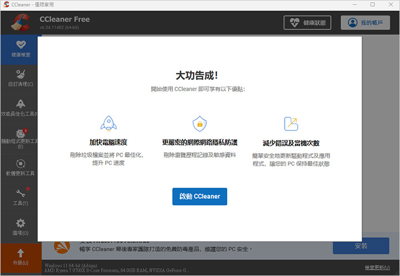The width and height of the screenshot is (400, 276).
Task: Open the 健康狀態 header button
Action: pos(307,23)
